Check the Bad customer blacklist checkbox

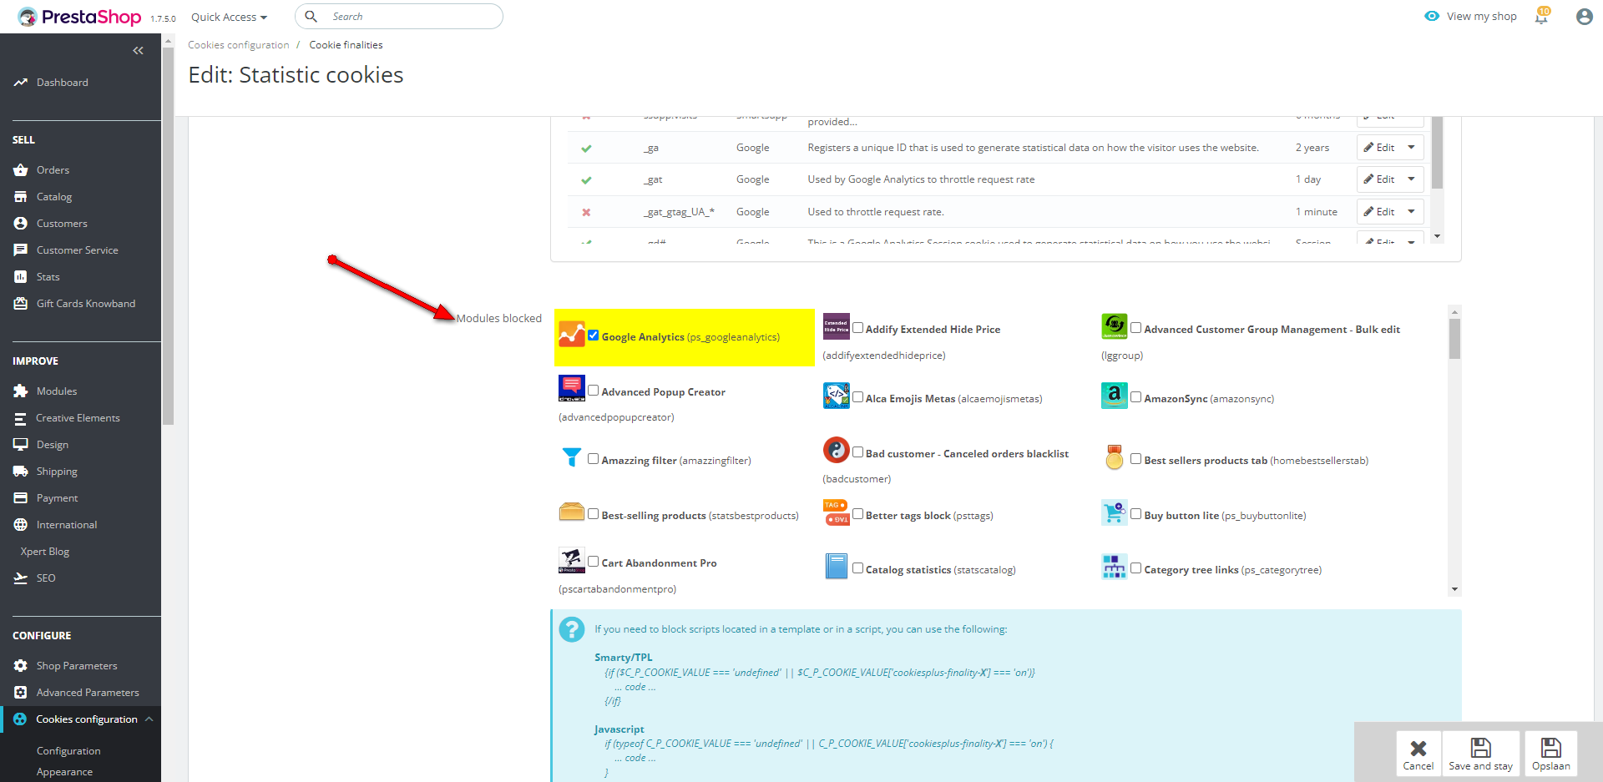(857, 452)
